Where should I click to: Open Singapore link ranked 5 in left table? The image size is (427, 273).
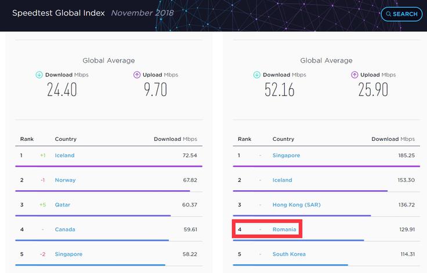coord(68,254)
